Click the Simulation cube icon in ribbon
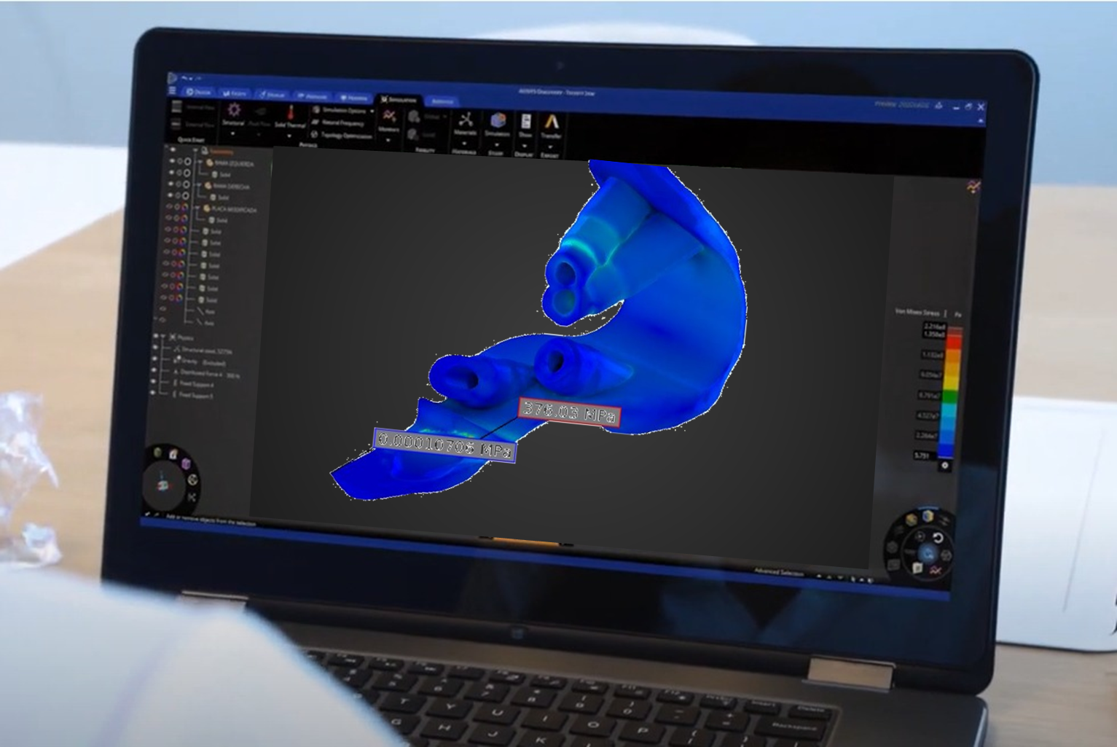Screen dimensions: 1117x747 (x=498, y=120)
